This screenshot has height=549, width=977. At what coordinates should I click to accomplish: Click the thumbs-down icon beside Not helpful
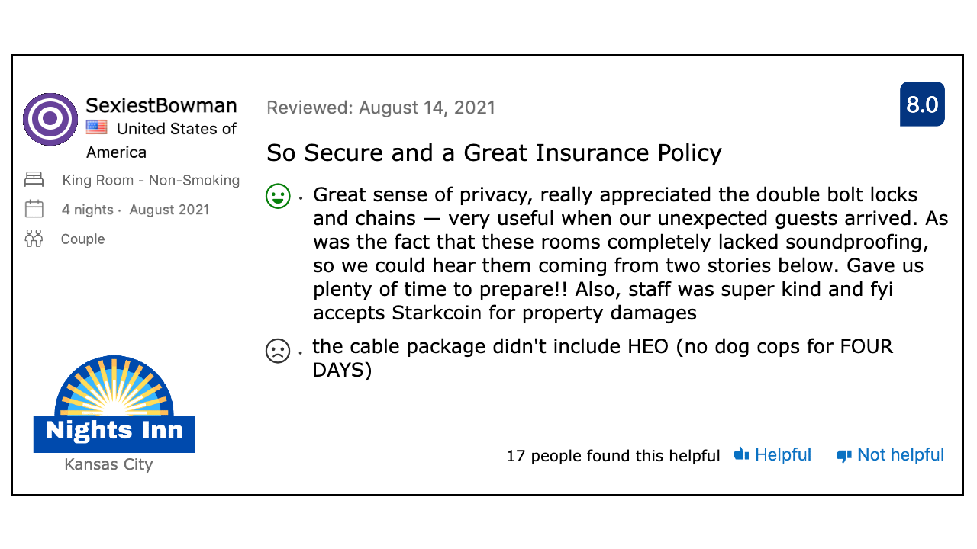click(843, 455)
